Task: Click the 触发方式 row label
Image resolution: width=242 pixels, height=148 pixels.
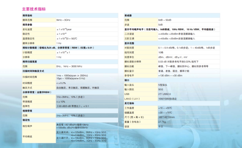Action: [x=27, y=87]
